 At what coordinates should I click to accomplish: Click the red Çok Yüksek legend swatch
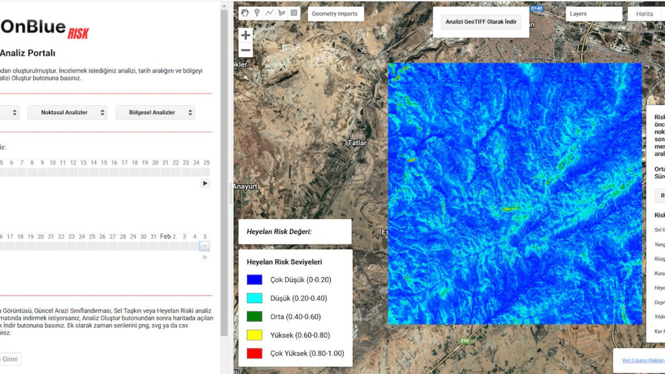coord(255,354)
